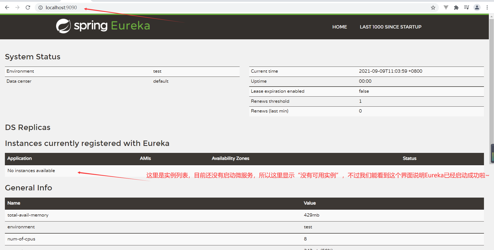Click the environment row in General Info
The height and width of the screenshot is (250, 494).
click(x=244, y=227)
